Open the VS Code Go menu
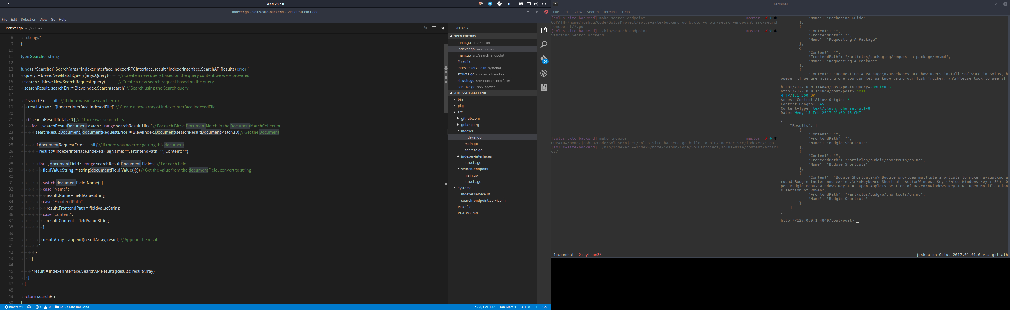The image size is (1010, 310). tap(53, 20)
